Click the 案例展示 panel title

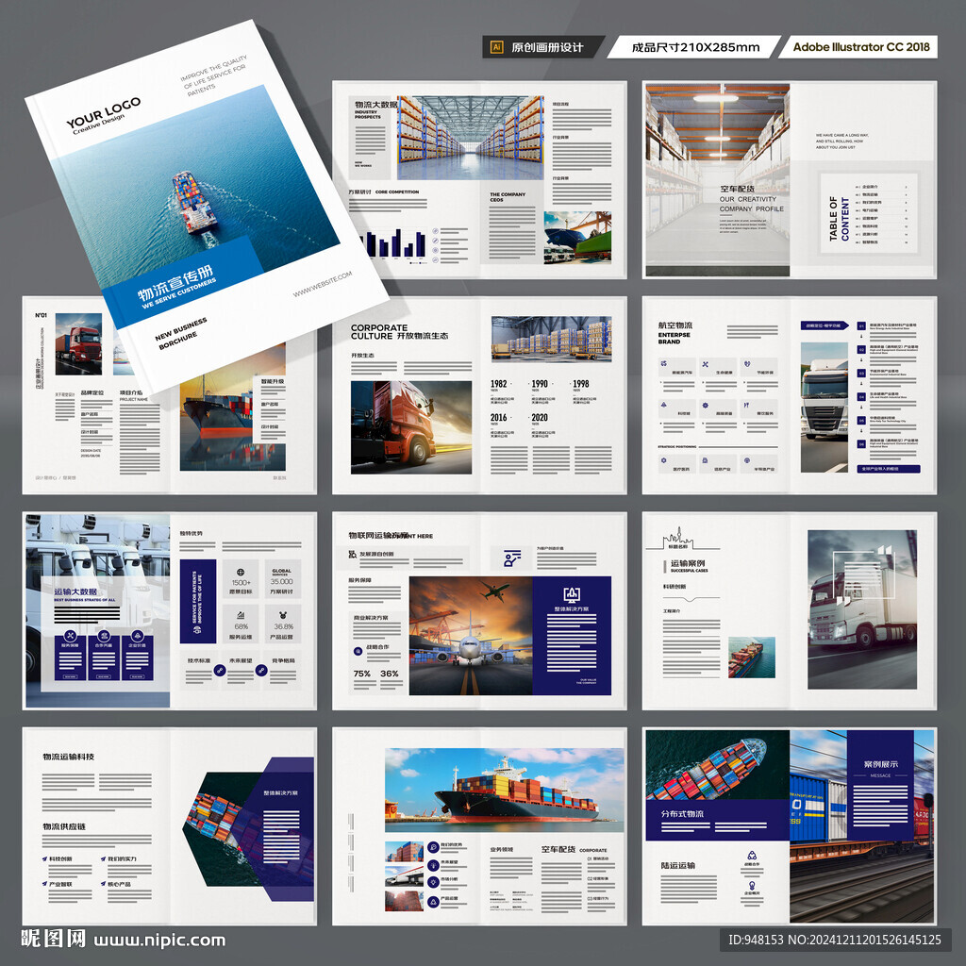coord(880,764)
